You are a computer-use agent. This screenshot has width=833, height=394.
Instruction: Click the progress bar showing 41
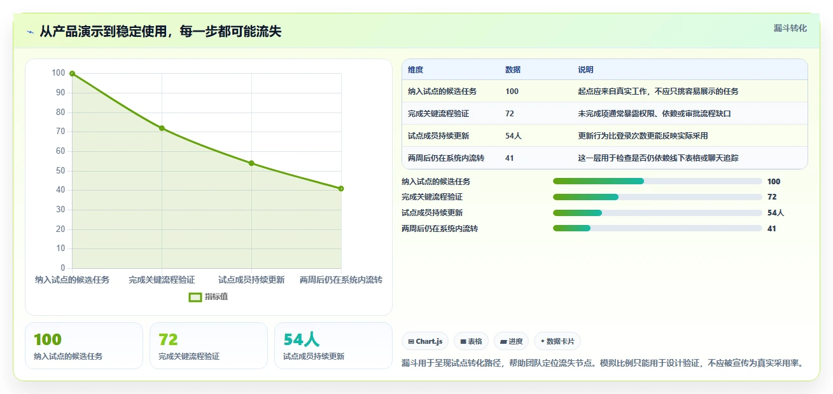point(657,228)
